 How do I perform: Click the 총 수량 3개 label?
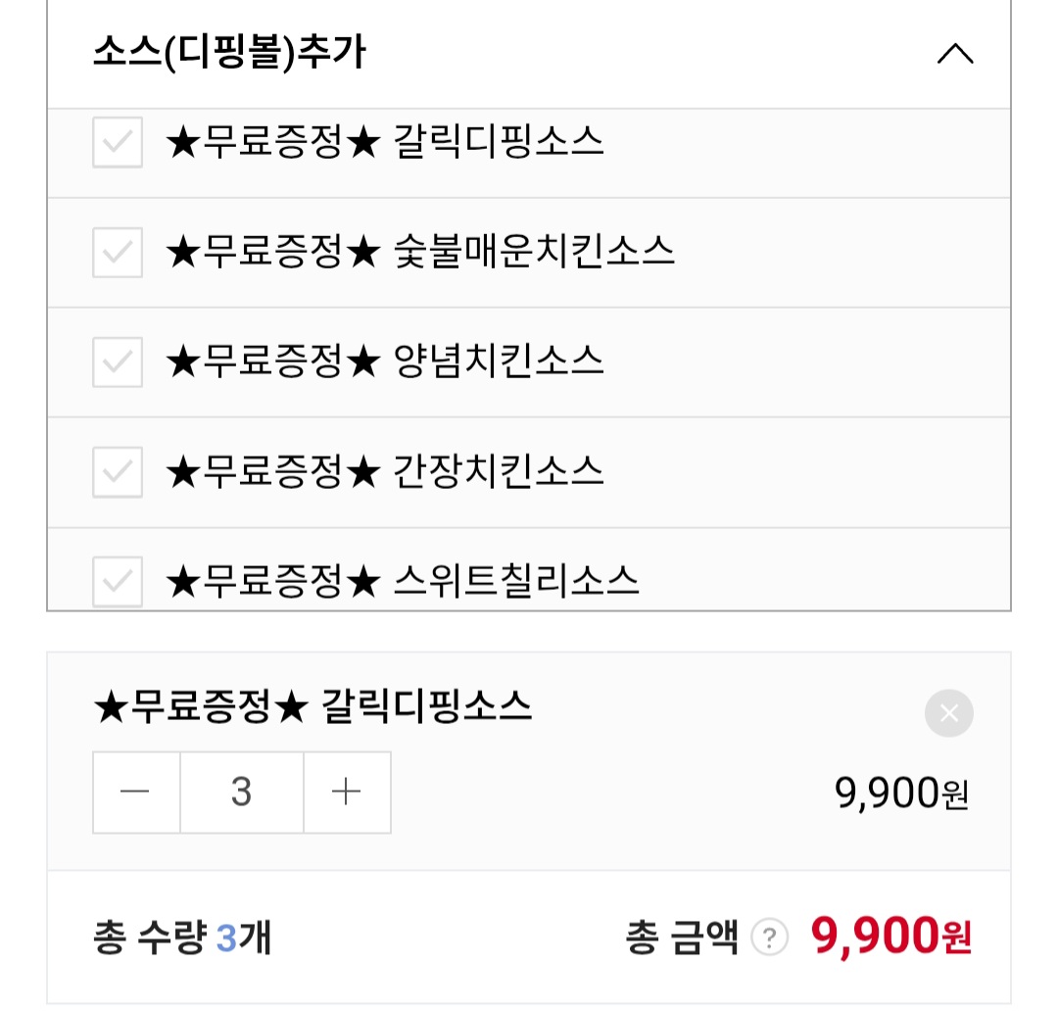click(x=182, y=939)
